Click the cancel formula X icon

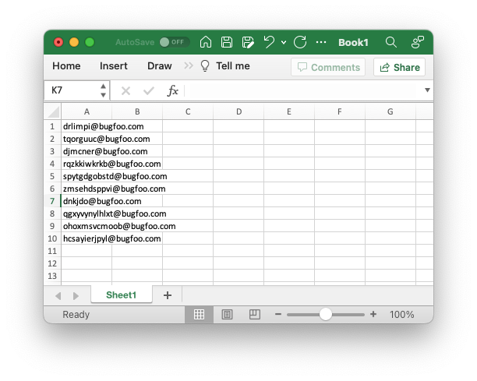tap(125, 90)
